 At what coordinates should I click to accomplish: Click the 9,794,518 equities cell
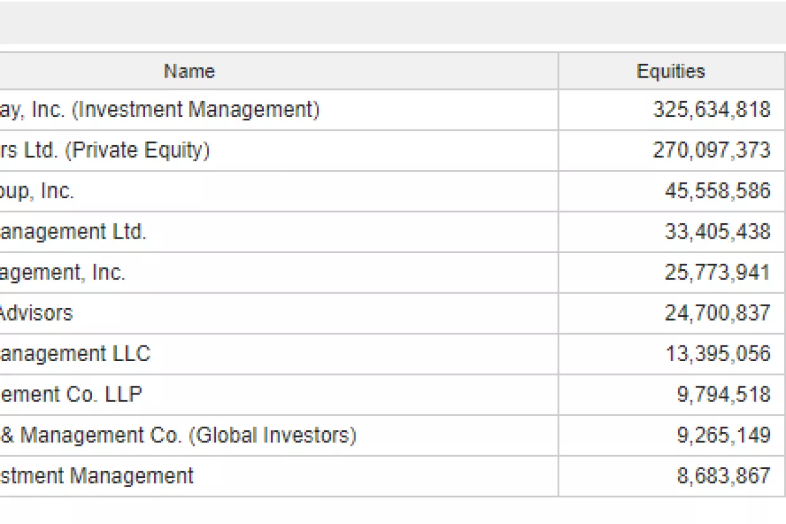(723, 394)
